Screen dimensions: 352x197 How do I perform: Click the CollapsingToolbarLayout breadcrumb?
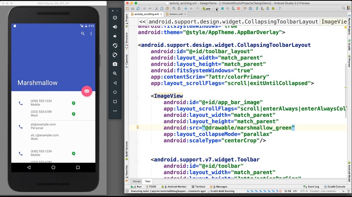point(233,21)
